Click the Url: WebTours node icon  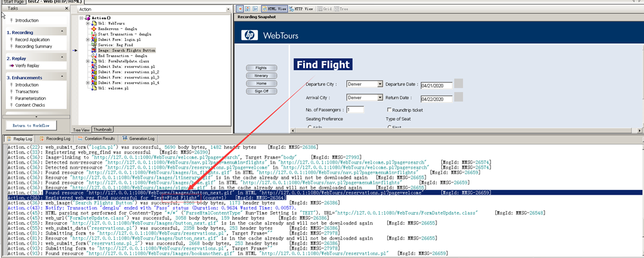tap(94, 23)
